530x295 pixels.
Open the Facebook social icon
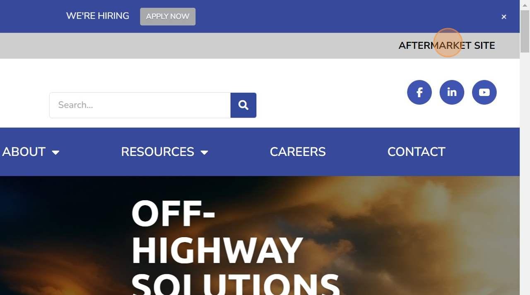tap(419, 92)
